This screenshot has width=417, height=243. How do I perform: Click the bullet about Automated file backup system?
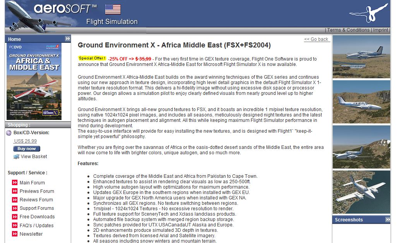164,219
